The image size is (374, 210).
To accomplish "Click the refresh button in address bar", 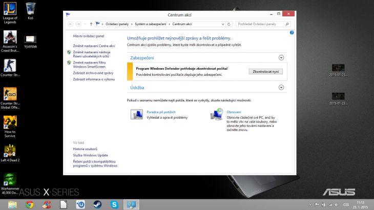I will point(228,24).
